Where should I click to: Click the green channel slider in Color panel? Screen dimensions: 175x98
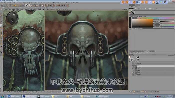pyautogui.click(x=167, y=25)
